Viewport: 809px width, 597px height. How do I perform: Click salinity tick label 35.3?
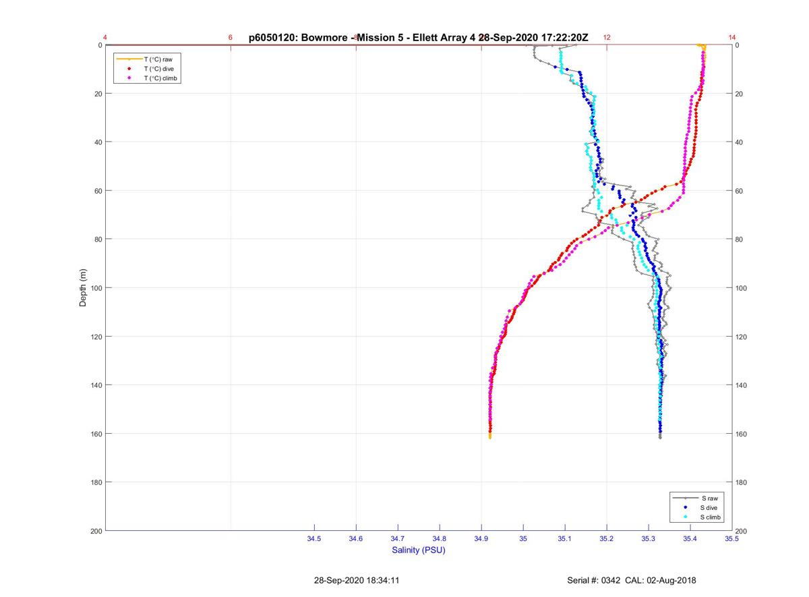tap(649, 539)
